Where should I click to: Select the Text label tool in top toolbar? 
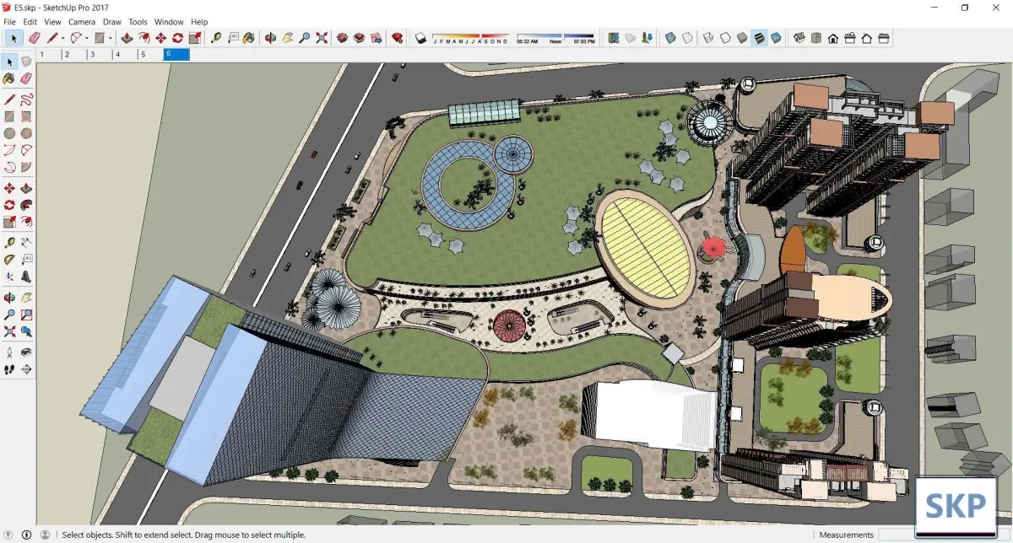point(233,38)
